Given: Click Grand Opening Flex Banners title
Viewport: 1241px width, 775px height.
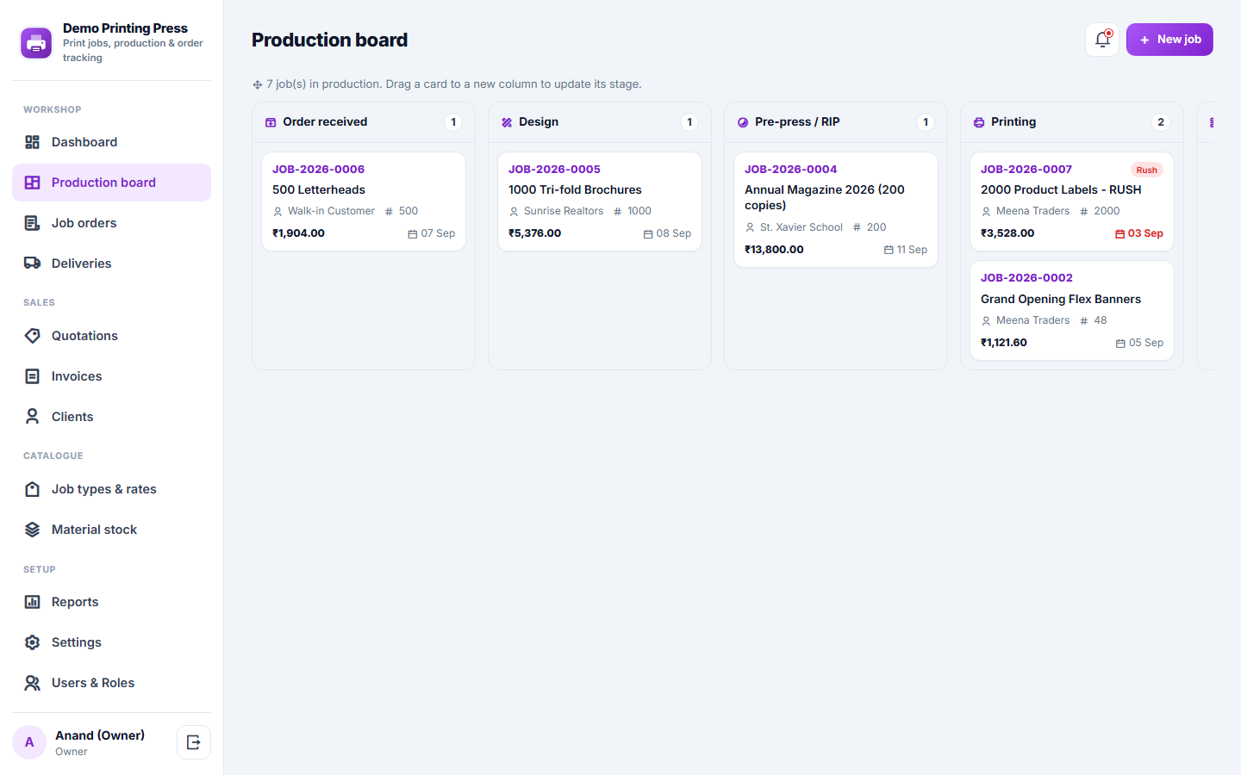Looking at the screenshot, I should point(1061,299).
